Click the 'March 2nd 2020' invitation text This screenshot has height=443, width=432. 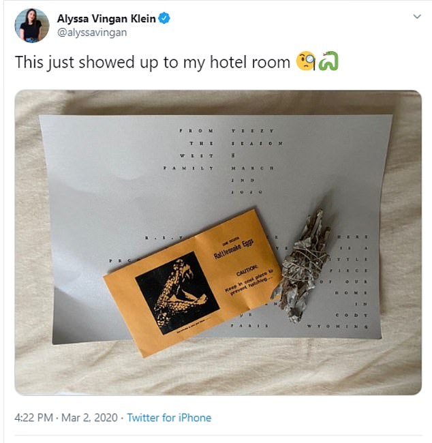click(x=252, y=180)
